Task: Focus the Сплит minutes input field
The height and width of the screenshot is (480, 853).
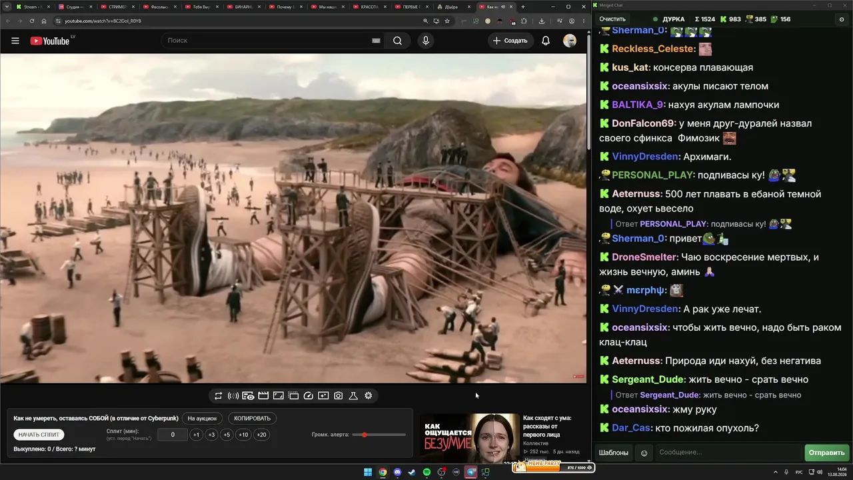Action: (x=173, y=435)
